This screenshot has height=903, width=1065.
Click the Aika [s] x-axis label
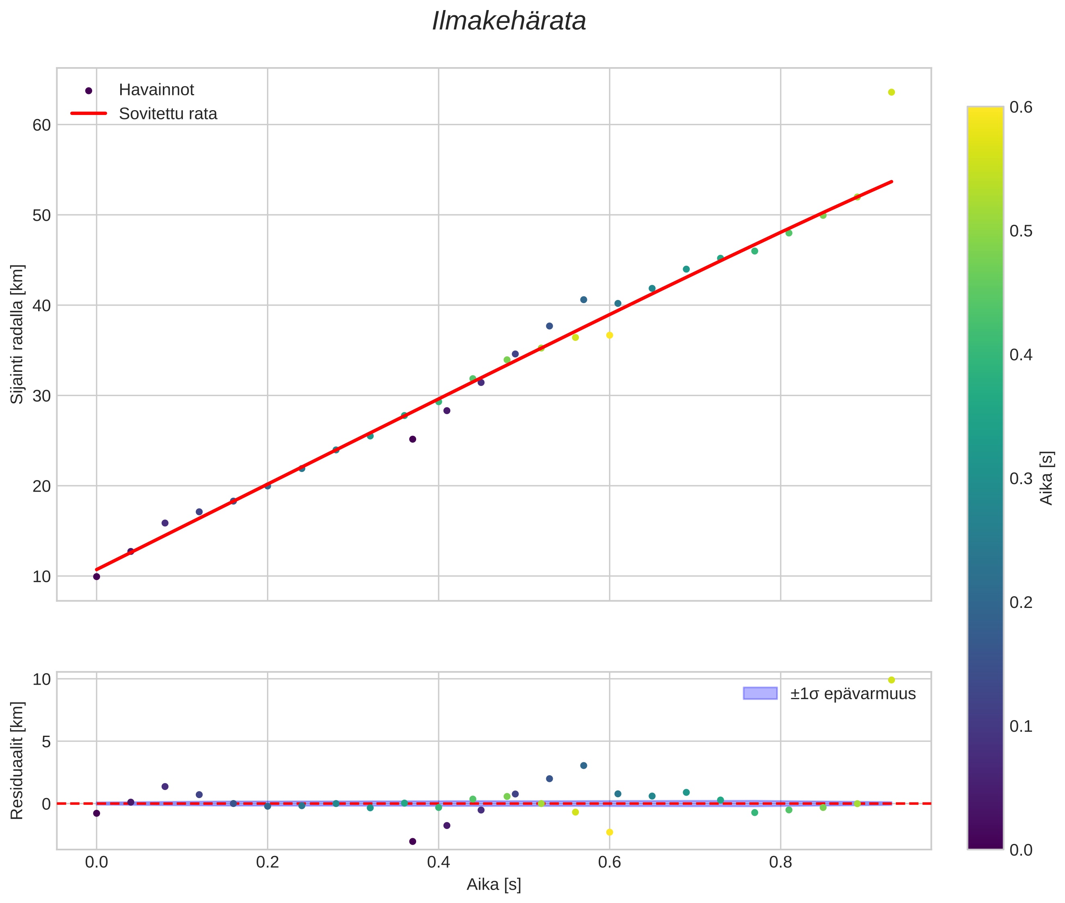[x=493, y=884]
